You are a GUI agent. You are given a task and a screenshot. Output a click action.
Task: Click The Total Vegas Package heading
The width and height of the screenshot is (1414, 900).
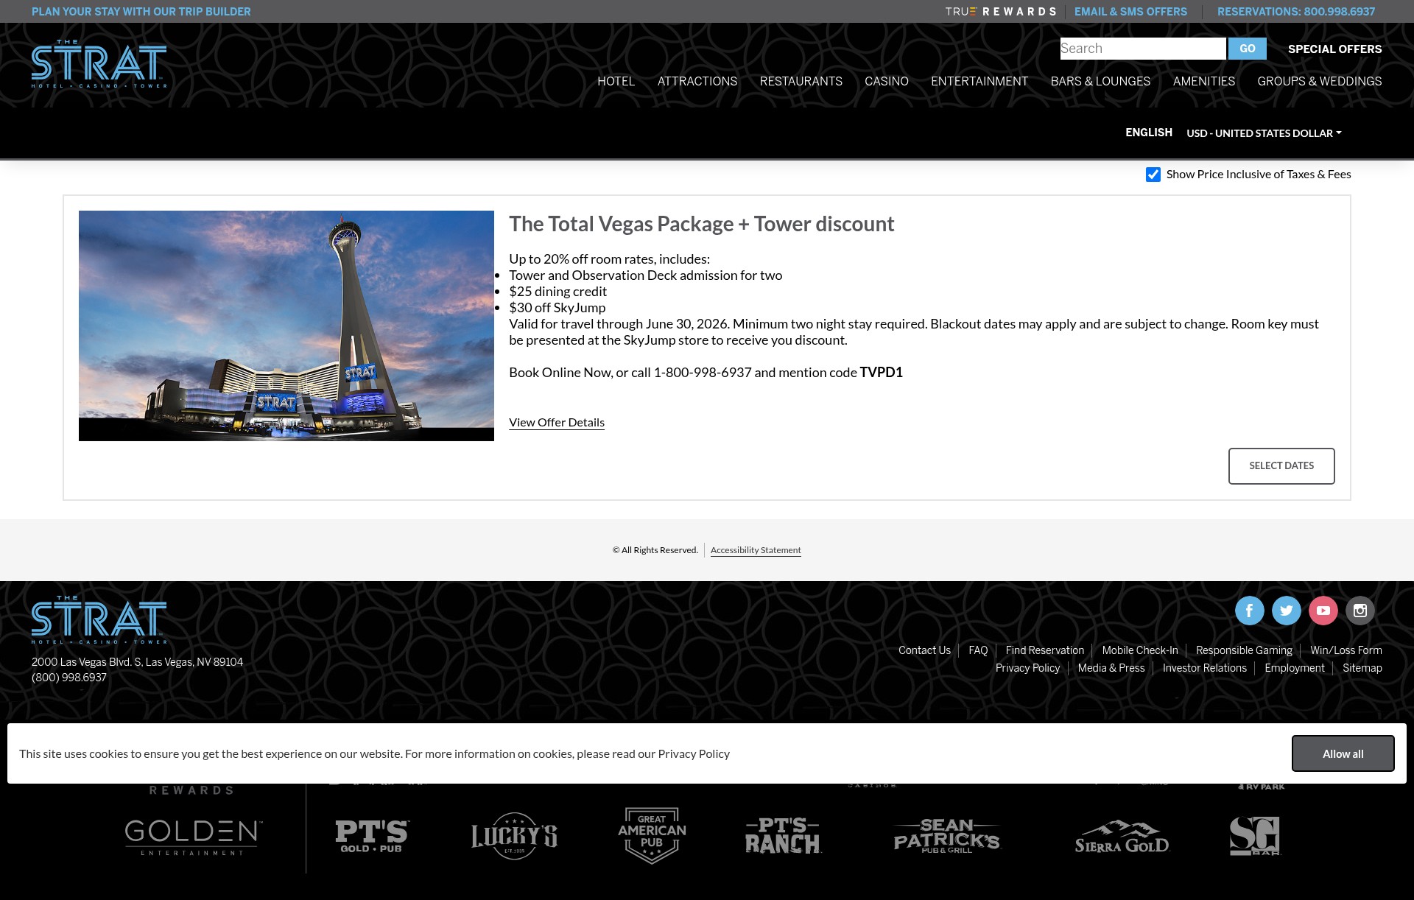701,224
